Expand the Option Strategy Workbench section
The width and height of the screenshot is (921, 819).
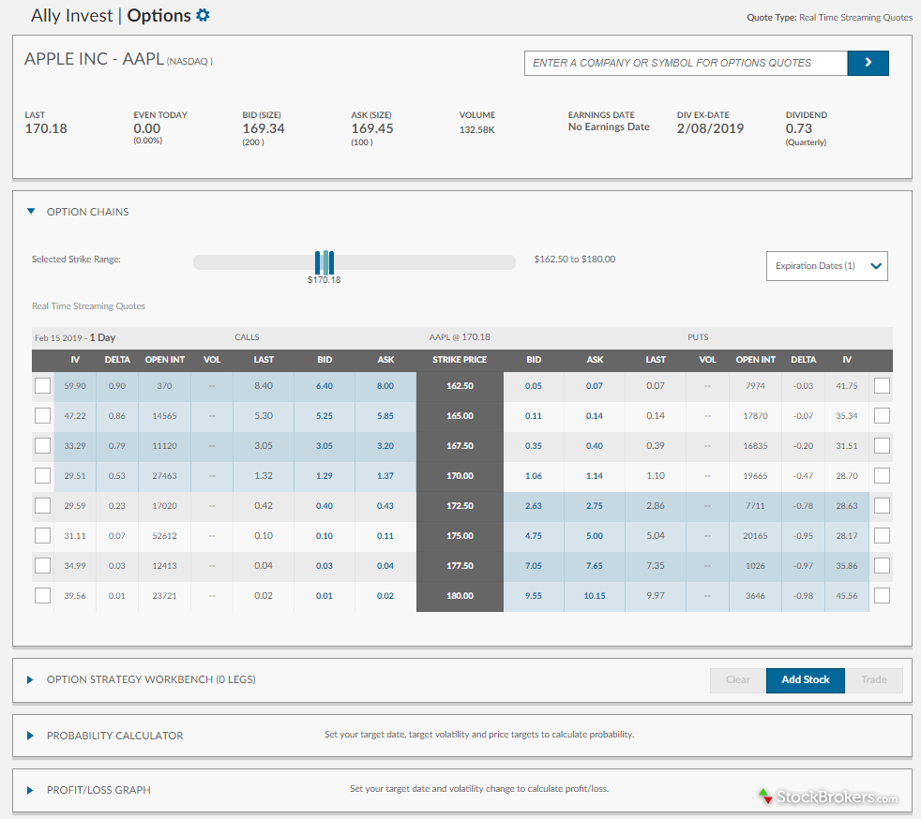[x=30, y=679]
